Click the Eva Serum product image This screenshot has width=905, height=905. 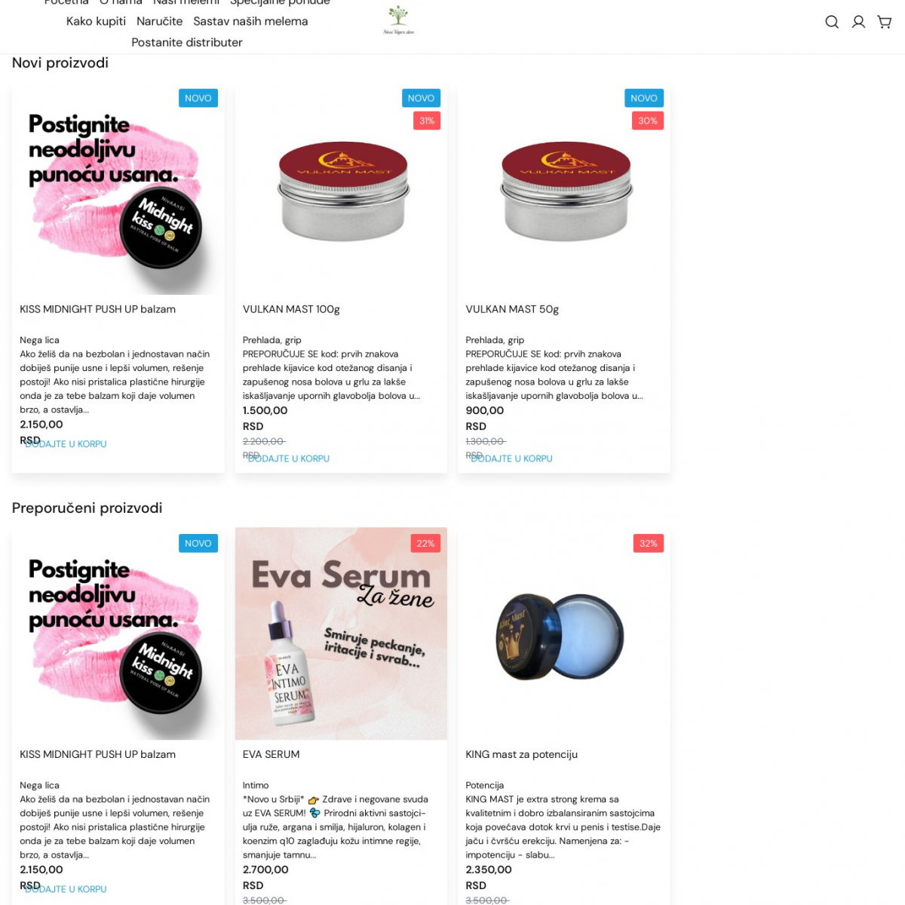click(x=341, y=633)
